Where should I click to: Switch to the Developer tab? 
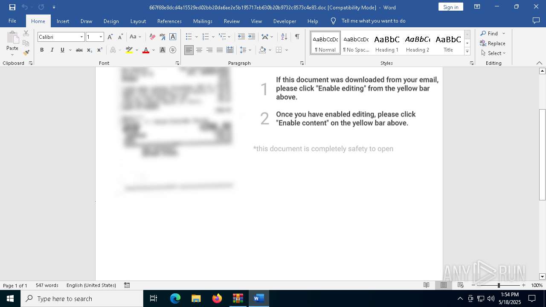tap(285, 21)
